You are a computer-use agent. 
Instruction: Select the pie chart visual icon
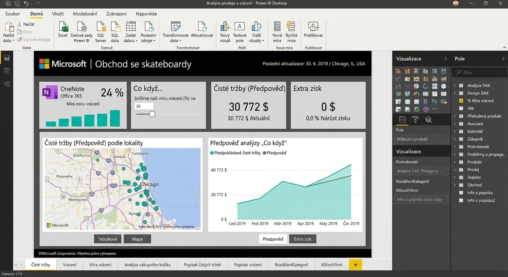click(416, 86)
